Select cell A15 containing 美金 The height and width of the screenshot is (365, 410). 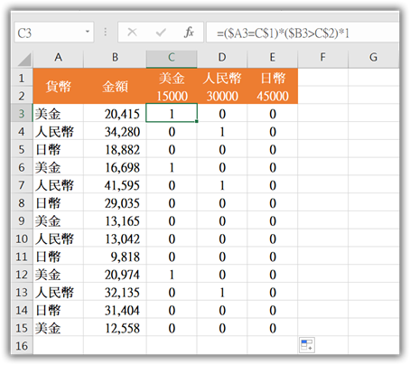click(x=58, y=328)
